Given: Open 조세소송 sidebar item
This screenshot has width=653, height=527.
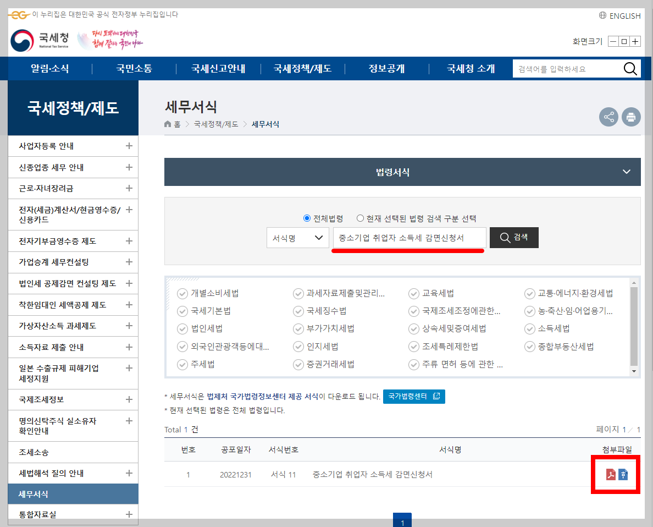Looking at the screenshot, I should tap(34, 452).
